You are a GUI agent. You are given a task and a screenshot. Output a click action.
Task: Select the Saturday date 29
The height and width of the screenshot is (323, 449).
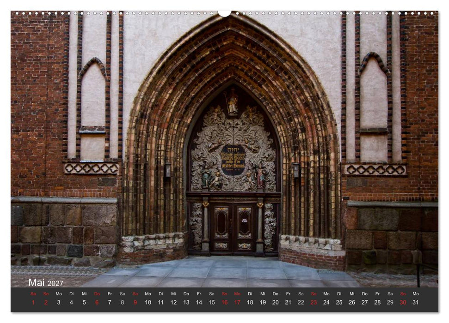390,302
